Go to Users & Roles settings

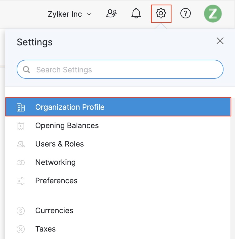click(59, 144)
